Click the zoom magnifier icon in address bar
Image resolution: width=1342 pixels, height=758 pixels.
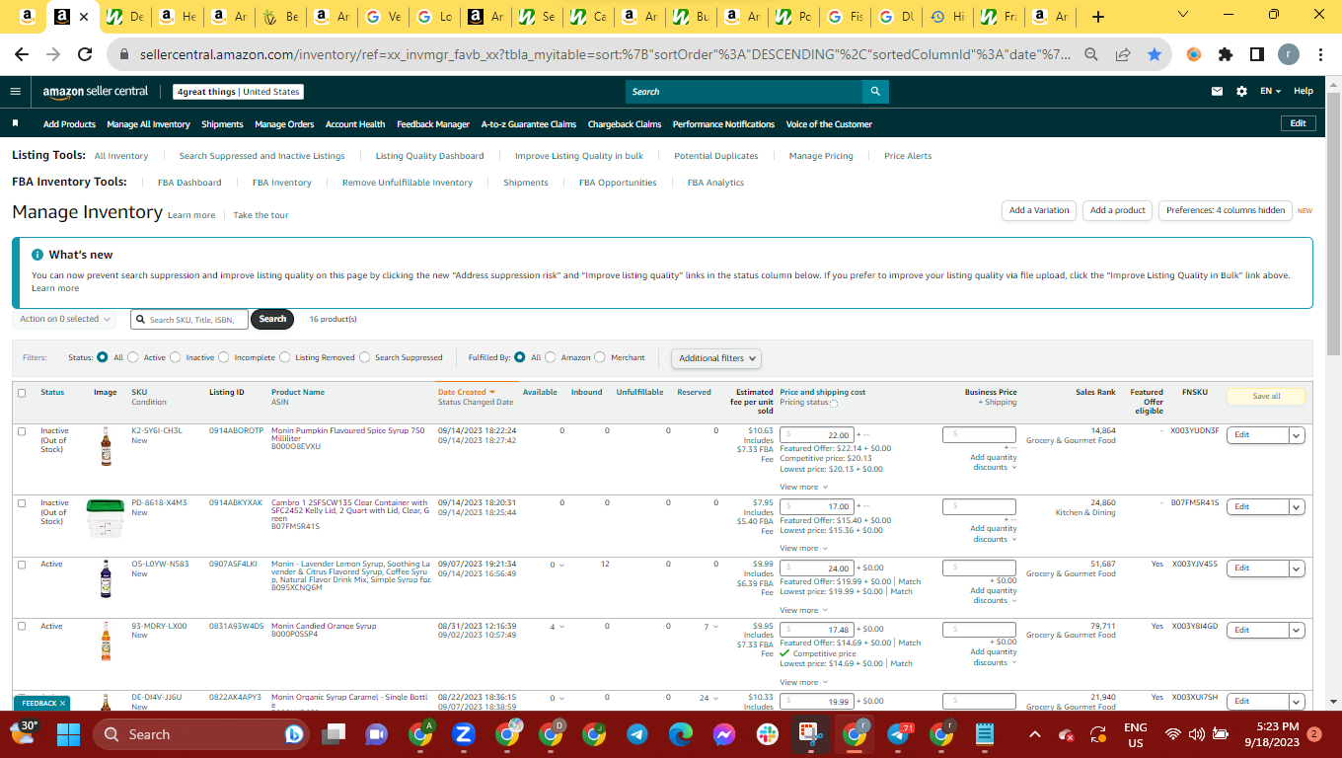pyautogui.click(x=1091, y=55)
